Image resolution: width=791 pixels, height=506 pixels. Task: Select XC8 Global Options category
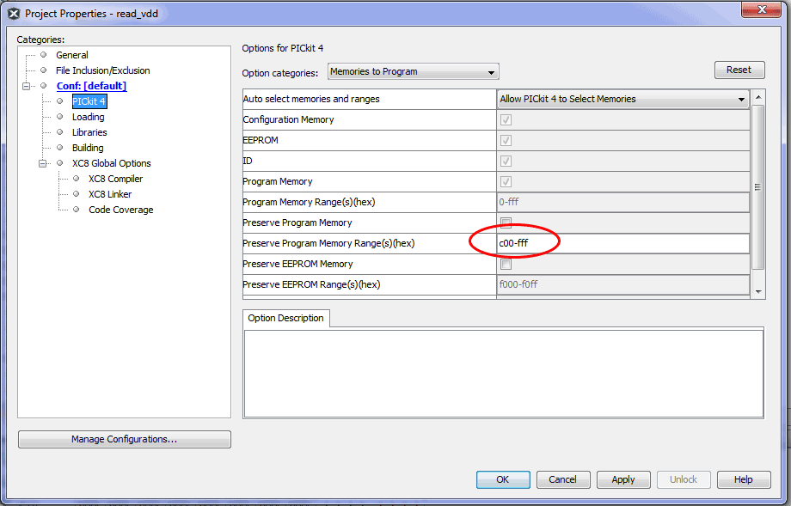click(x=112, y=163)
